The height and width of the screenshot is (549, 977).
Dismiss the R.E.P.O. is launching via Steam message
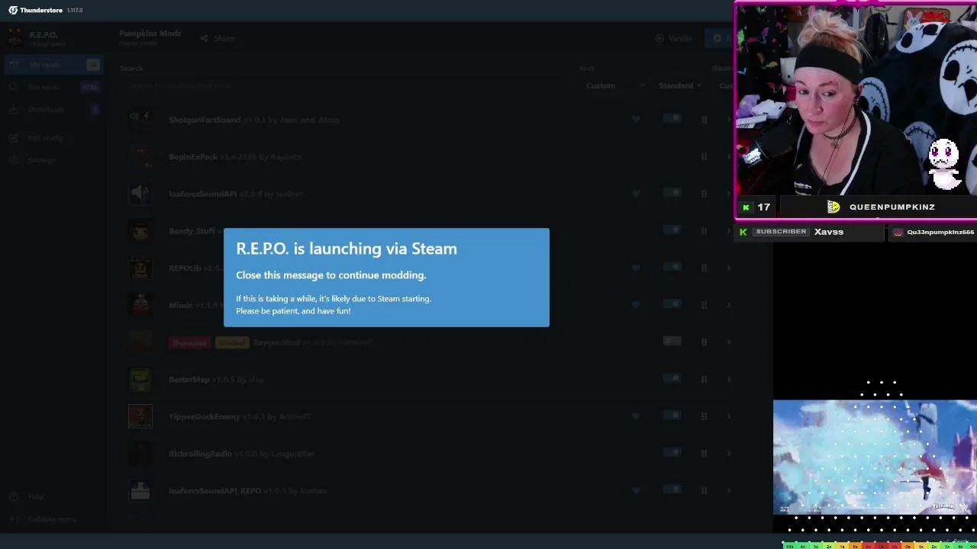(x=386, y=277)
